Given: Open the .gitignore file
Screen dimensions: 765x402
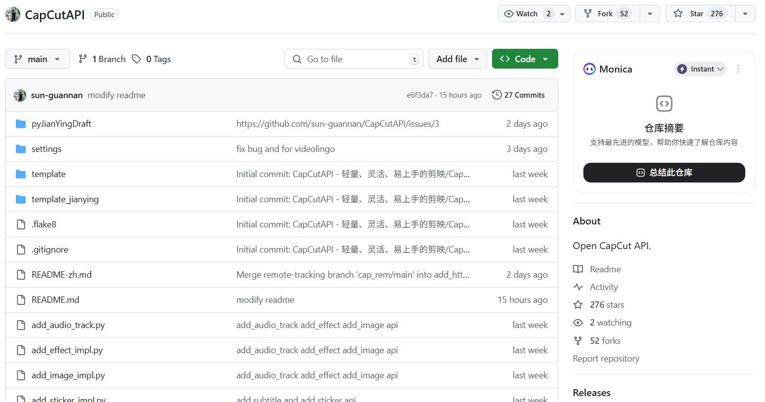Looking at the screenshot, I should [50, 250].
